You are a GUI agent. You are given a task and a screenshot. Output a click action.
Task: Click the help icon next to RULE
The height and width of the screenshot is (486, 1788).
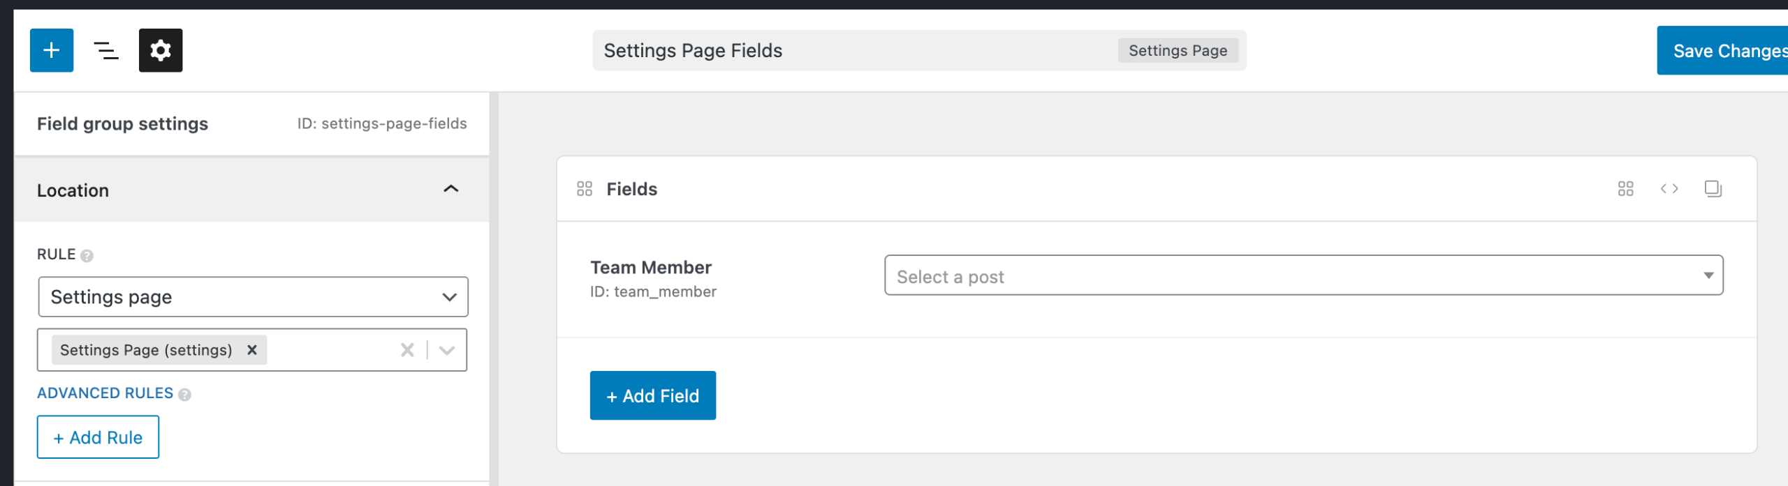[87, 256]
